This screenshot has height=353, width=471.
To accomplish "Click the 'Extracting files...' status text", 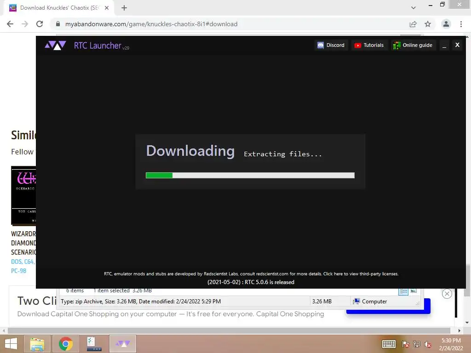I will pyautogui.click(x=283, y=154).
